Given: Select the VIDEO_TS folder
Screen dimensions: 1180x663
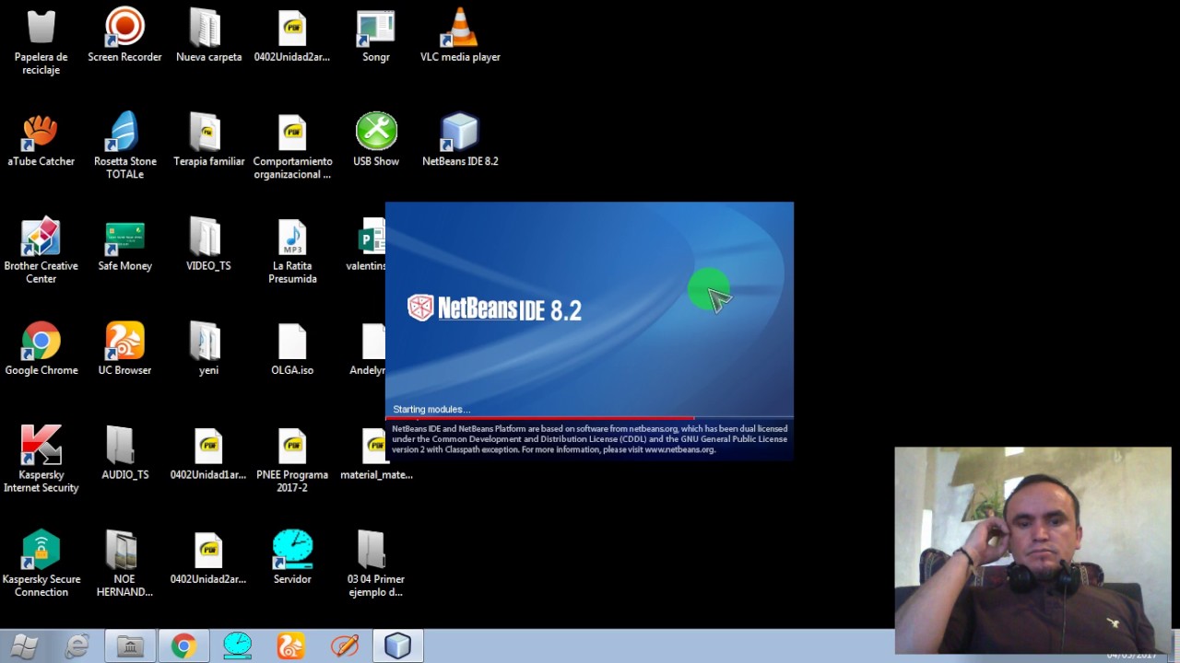Looking at the screenshot, I should [x=208, y=244].
